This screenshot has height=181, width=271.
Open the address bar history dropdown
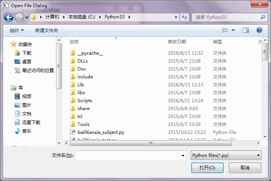pyautogui.click(x=176, y=17)
